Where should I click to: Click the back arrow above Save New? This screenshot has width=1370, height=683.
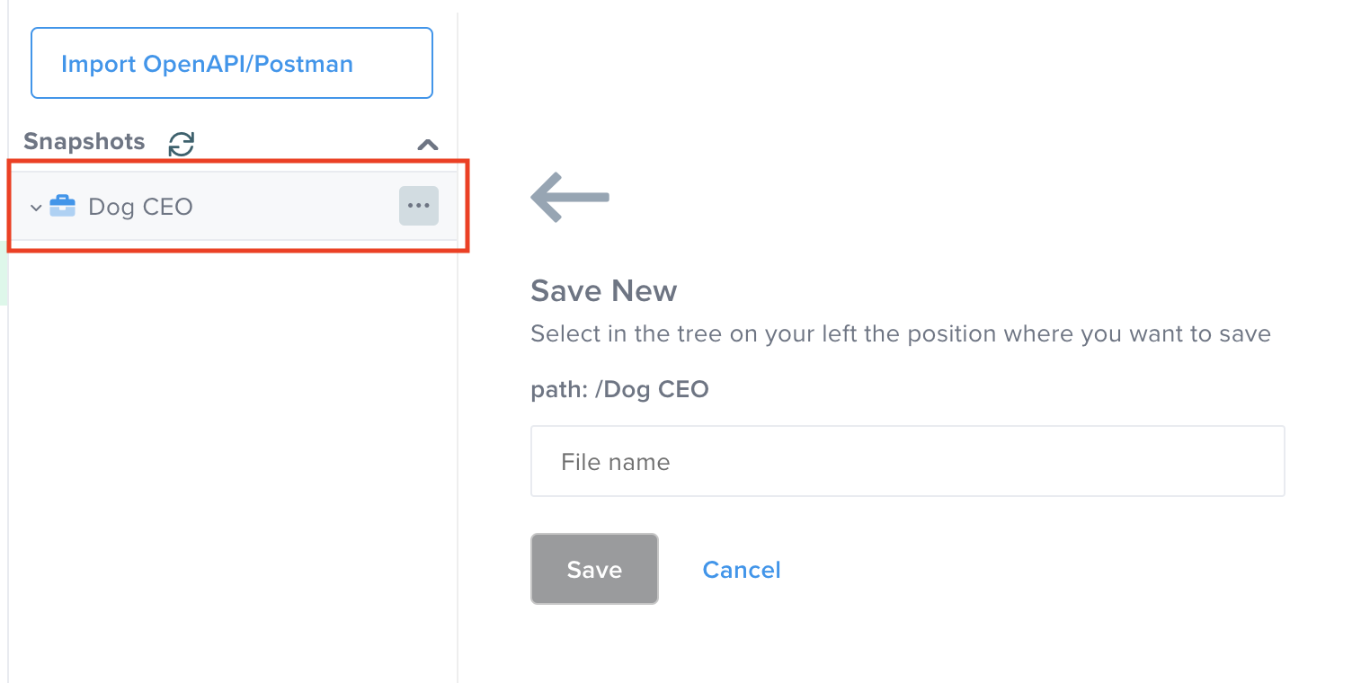[568, 197]
